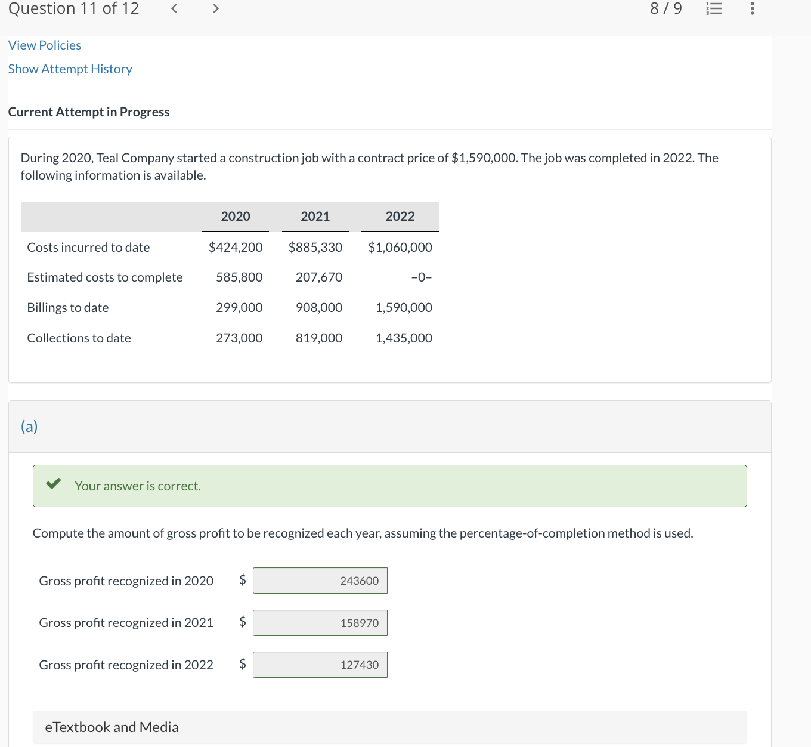Open View Policies link
This screenshot has width=811, height=747.
click(x=45, y=45)
